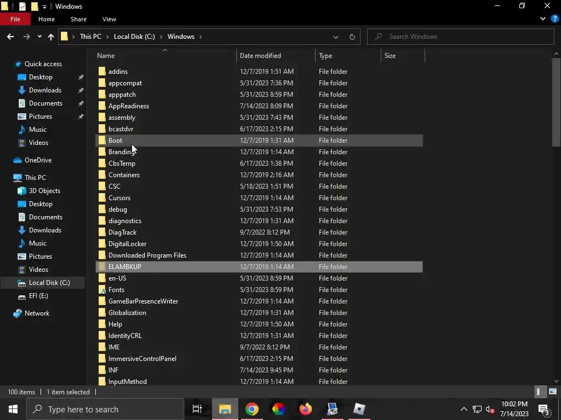This screenshot has height=420, width=561.
Task: Open Roblox from the taskbar
Action: 359,409
